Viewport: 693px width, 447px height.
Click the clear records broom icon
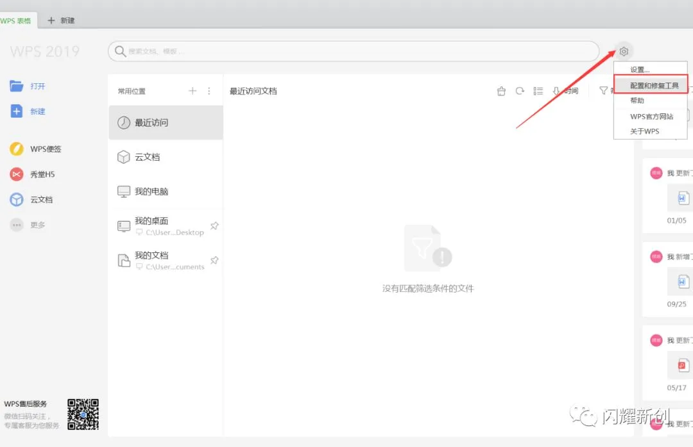(x=501, y=91)
